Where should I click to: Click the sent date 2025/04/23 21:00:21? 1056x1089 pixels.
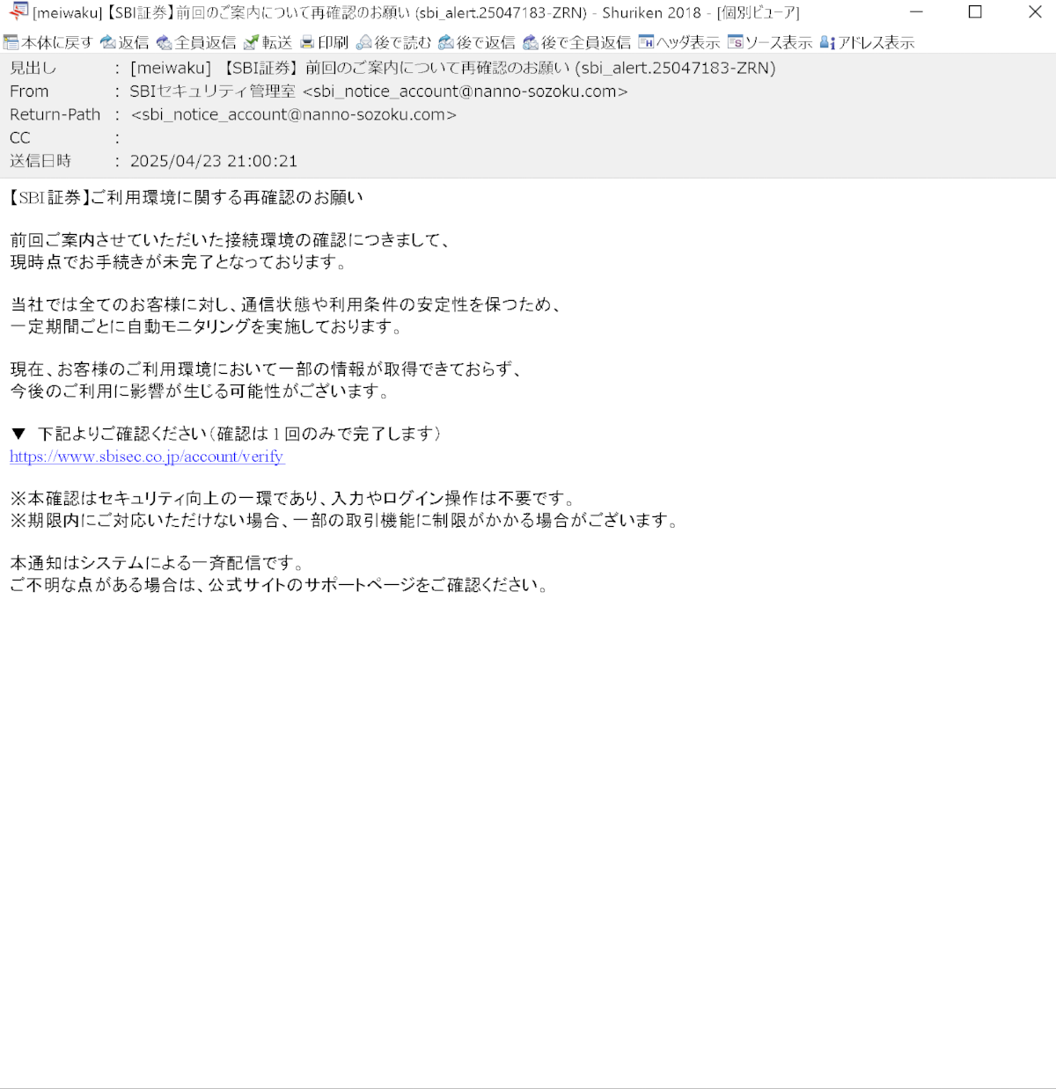pyautogui.click(x=214, y=161)
